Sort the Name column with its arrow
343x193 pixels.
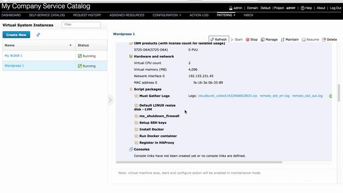point(70,45)
